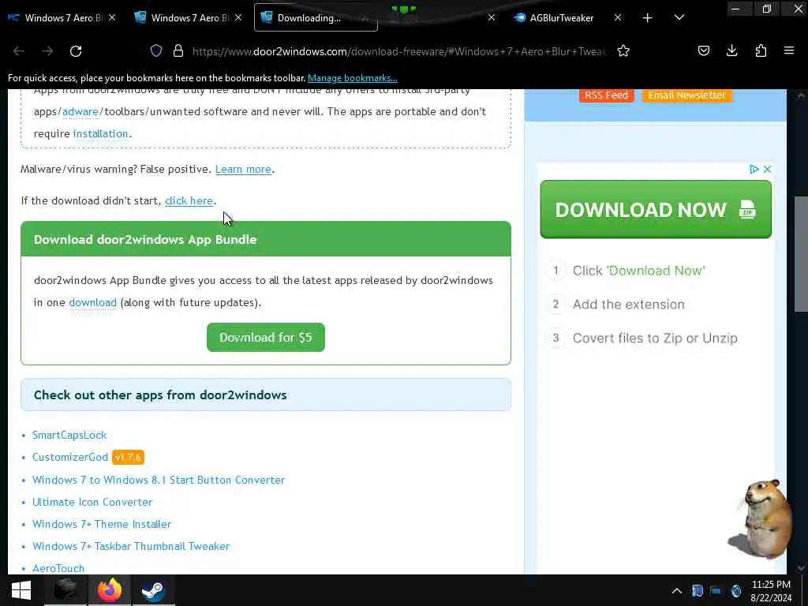Open a new tab with the plus button

click(648, 18)
